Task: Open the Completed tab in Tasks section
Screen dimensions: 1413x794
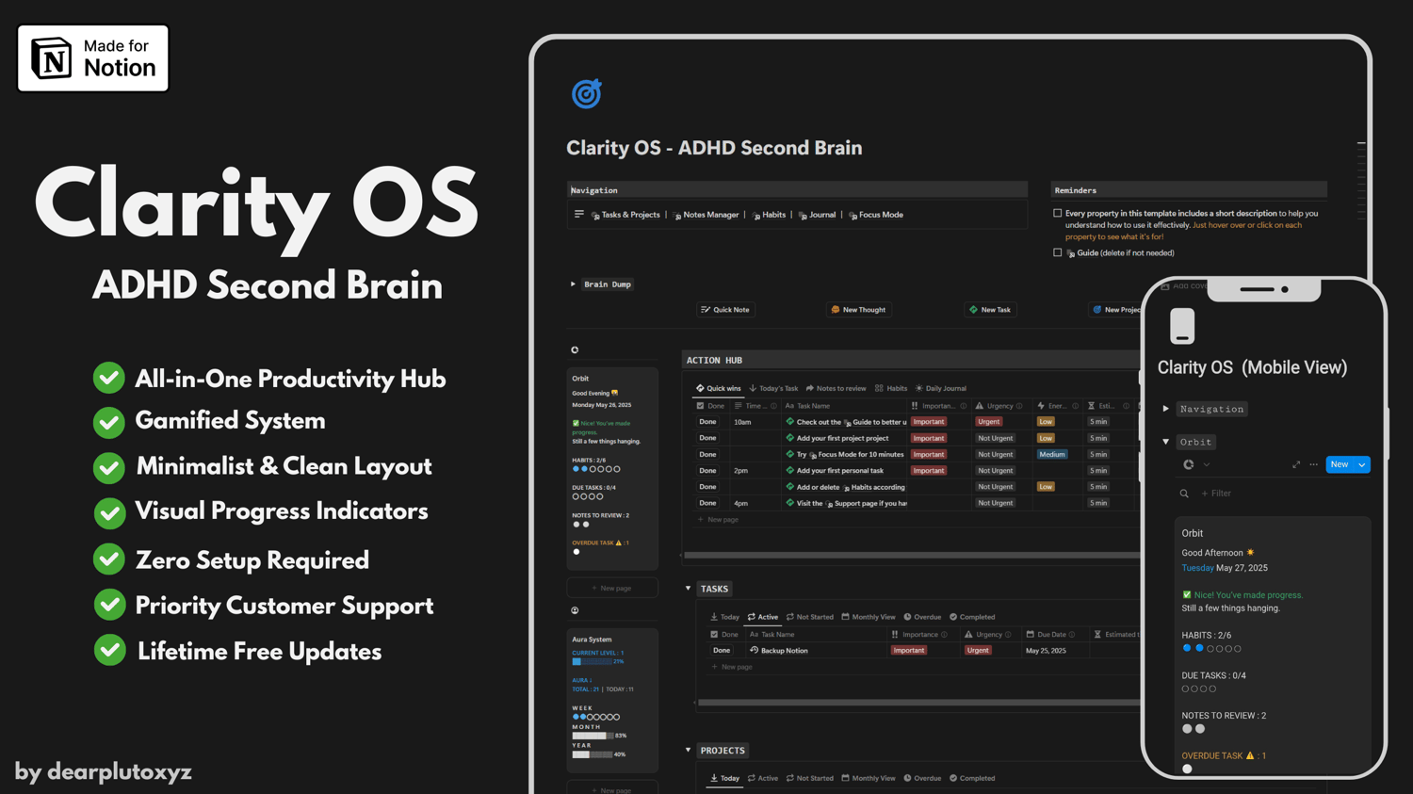Action: [x=972, y=617]
